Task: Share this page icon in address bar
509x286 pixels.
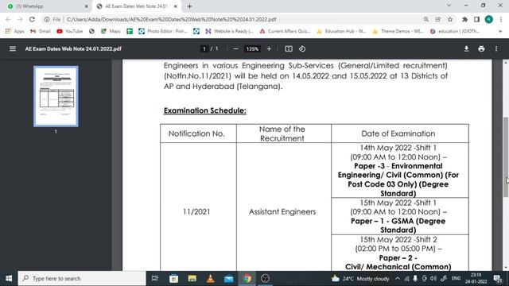Action: coord(438,19)
